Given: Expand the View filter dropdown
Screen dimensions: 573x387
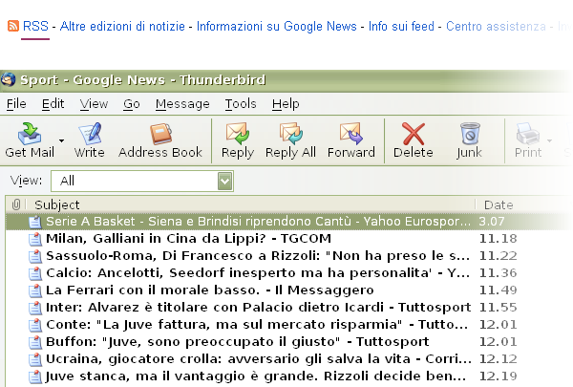Looking at the screenshot, I should pyautogui.click(x=224, y=180).
